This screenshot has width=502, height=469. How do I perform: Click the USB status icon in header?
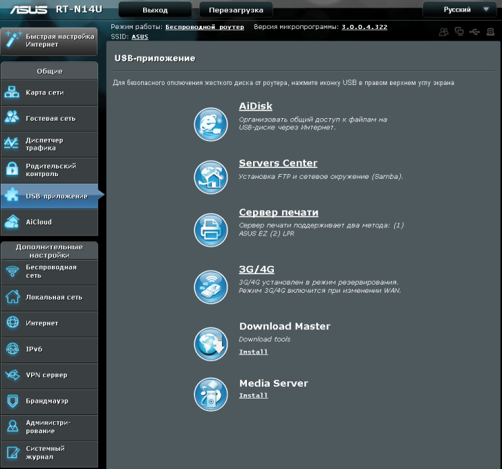coord(474,32)
